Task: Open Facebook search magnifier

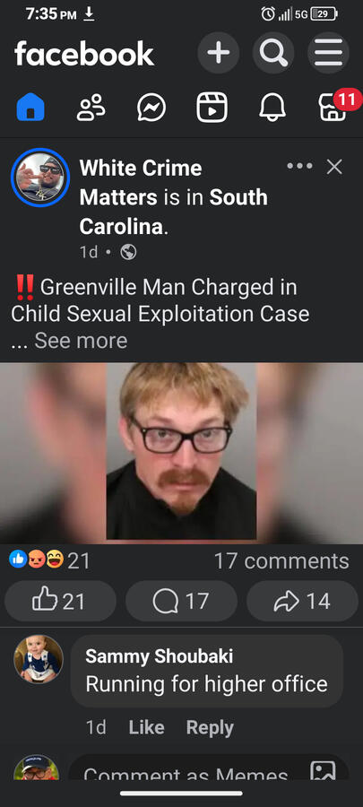Action: click(x=273, y=53)
